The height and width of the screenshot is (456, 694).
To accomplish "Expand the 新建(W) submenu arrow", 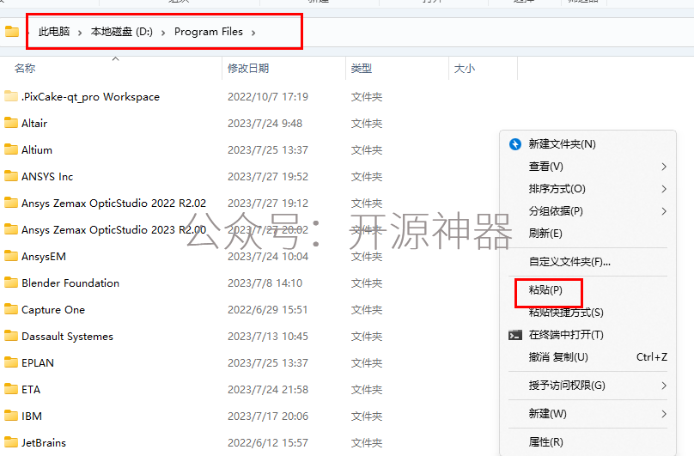I will 664,414.
